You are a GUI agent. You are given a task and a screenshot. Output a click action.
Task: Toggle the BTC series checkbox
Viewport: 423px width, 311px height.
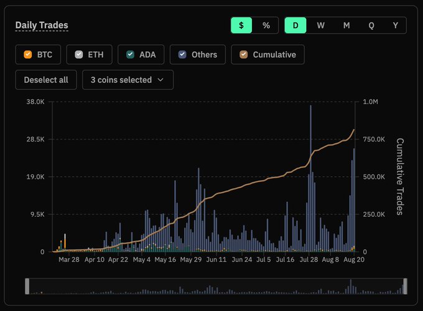pyautogui.click(x=28, y=55)
